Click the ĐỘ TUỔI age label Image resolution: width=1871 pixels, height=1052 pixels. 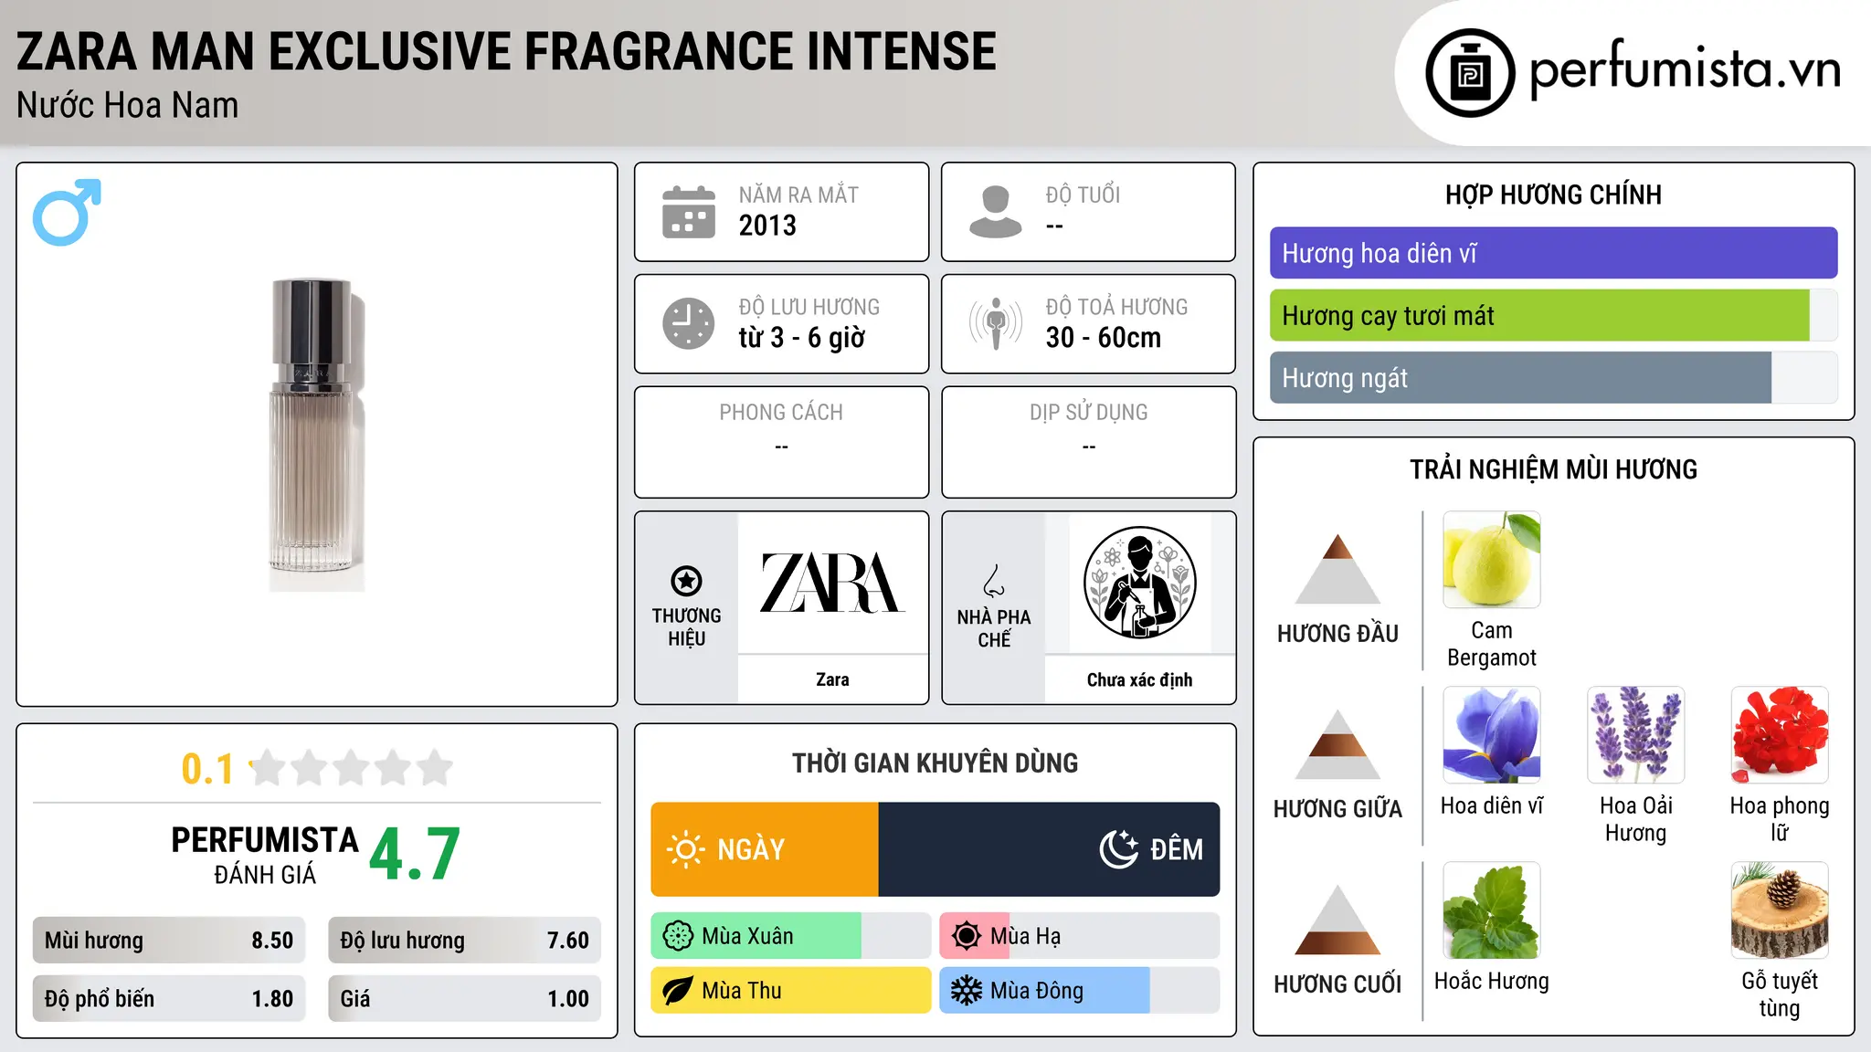pyautogui.click(x=1083, y=195)
